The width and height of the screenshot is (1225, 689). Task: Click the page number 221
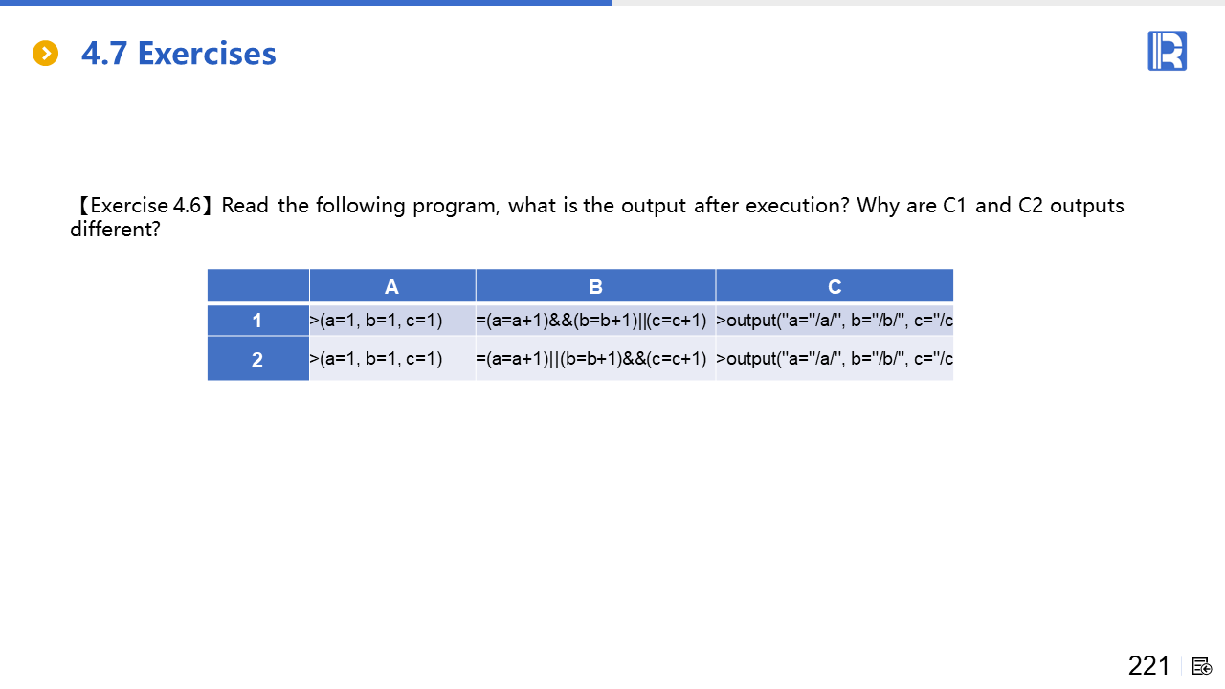pos(1148,666)
